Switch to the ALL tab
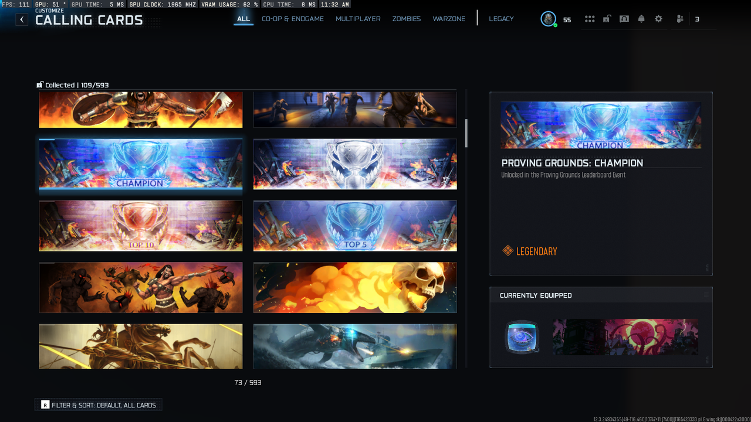 pos(243,19)
